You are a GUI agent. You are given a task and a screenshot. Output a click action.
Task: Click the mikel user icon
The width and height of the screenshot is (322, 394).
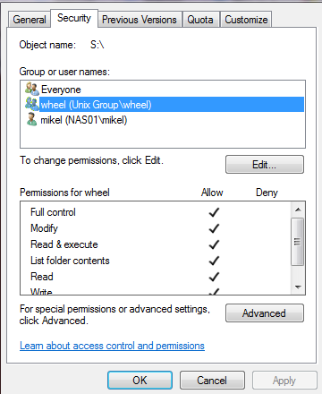31,119
